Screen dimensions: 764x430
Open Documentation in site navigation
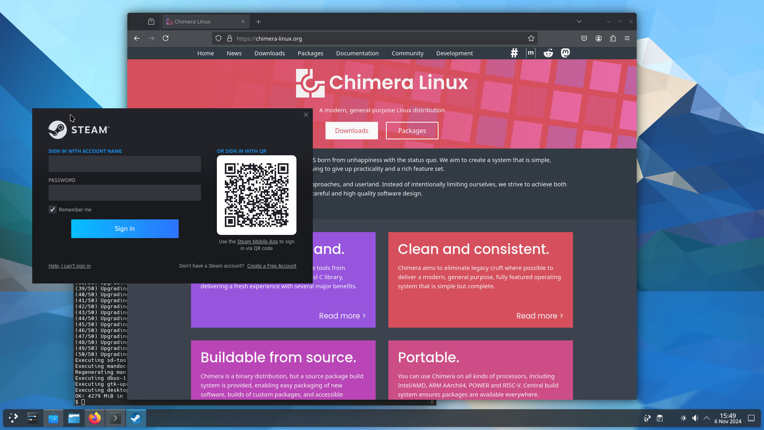coord(357,53)
